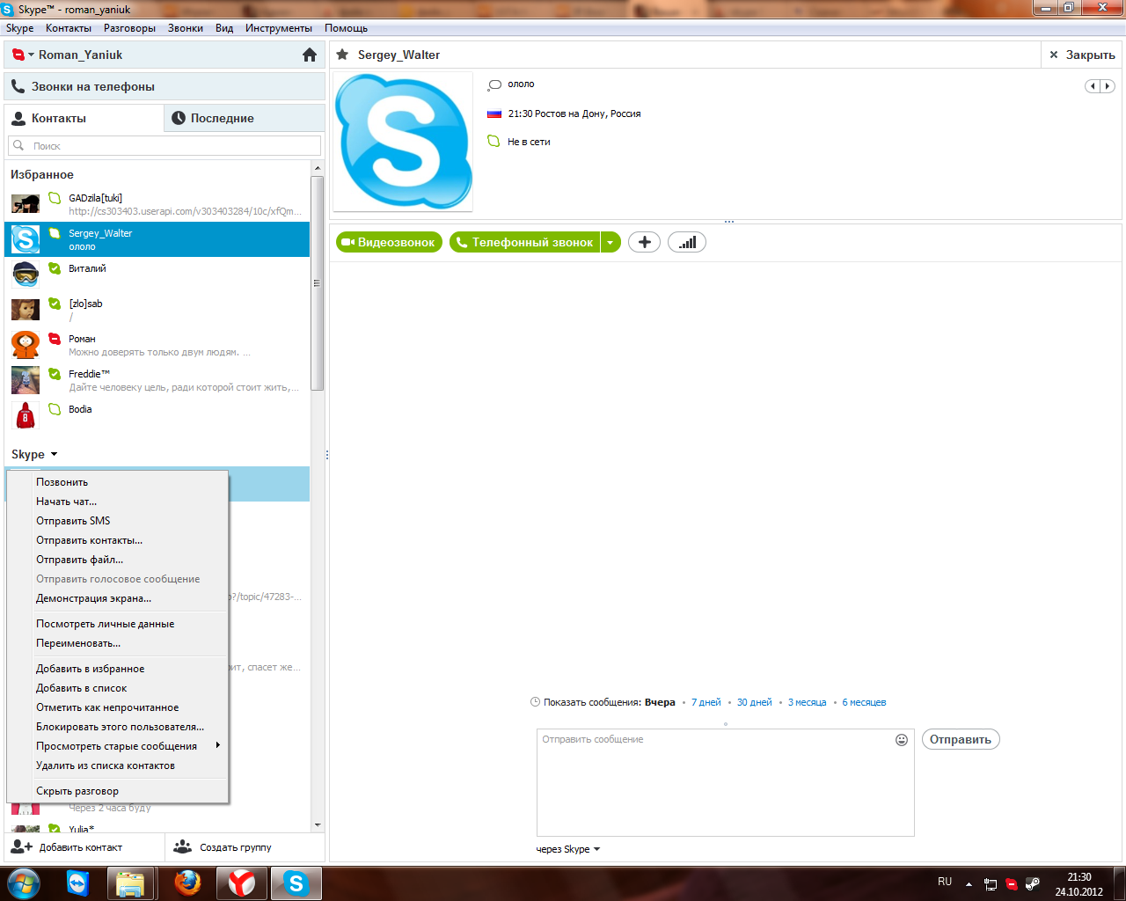Image resolution: width=1126 pixels, height=901 pixels.
Task: Switch to the Последние tab
Action: click(245, 118)
